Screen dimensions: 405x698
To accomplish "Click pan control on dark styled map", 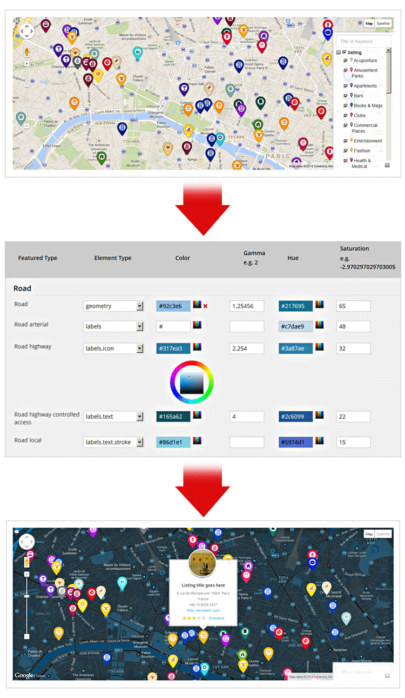I will coord(26,541).
